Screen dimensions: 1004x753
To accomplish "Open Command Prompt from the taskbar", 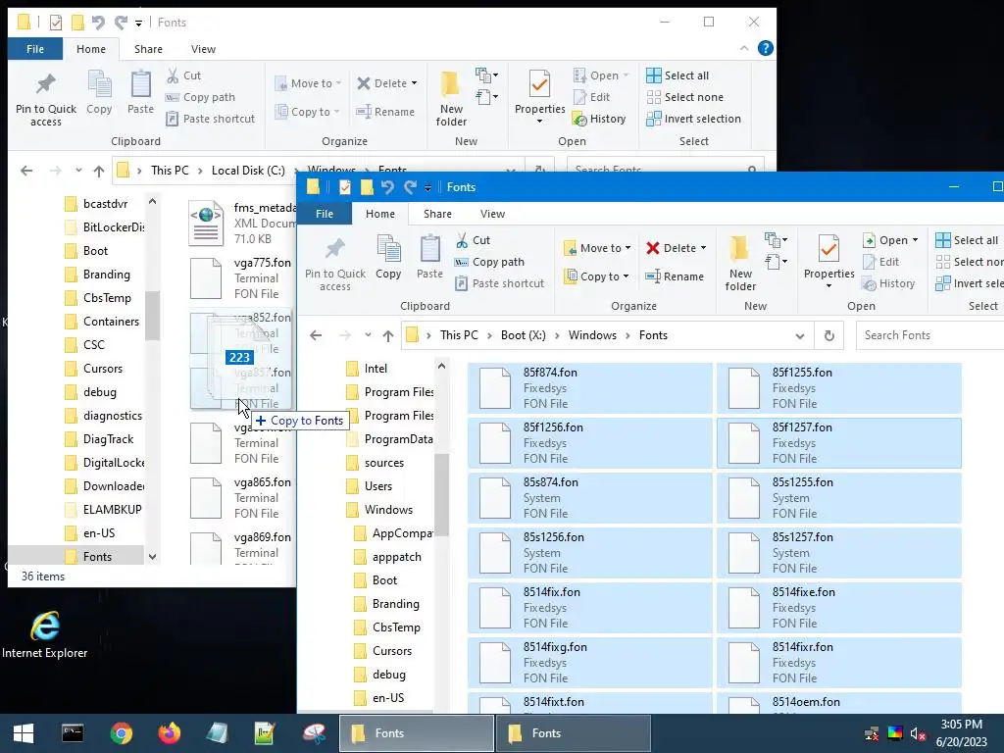I will (73, 733).
